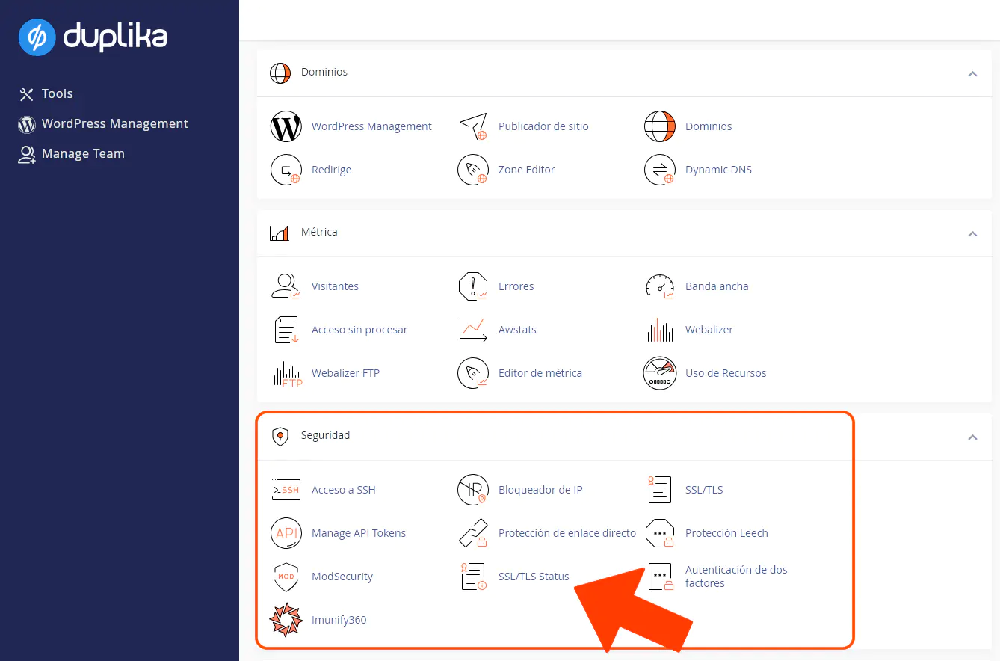Click the Dynamic DNS icon

tap(659, 170)
